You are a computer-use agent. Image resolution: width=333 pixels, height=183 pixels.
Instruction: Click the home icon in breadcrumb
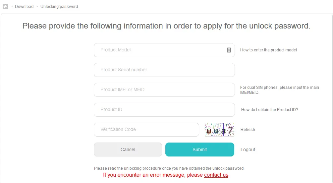(x=5, y=7)
